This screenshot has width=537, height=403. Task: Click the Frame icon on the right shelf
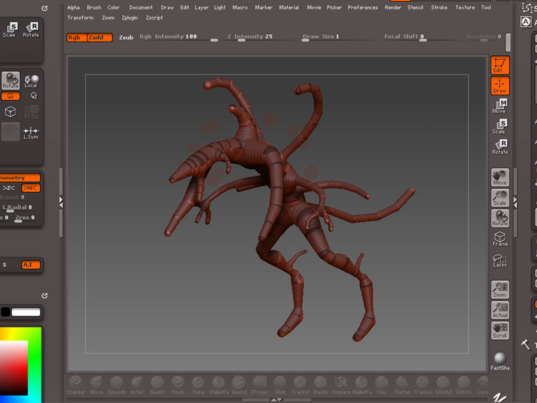(x=500, y=238)
